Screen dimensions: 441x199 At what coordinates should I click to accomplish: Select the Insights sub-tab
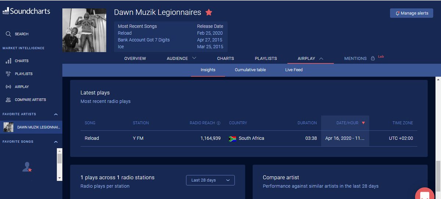pos(208,70)
